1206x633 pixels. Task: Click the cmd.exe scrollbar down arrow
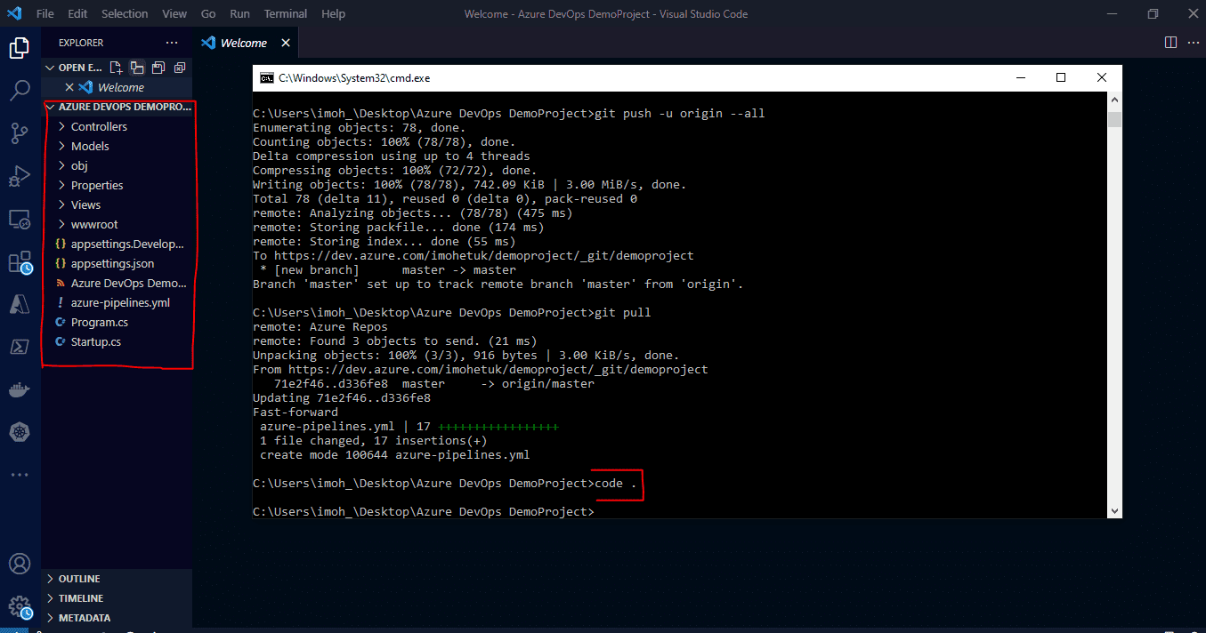(1114, 511)
